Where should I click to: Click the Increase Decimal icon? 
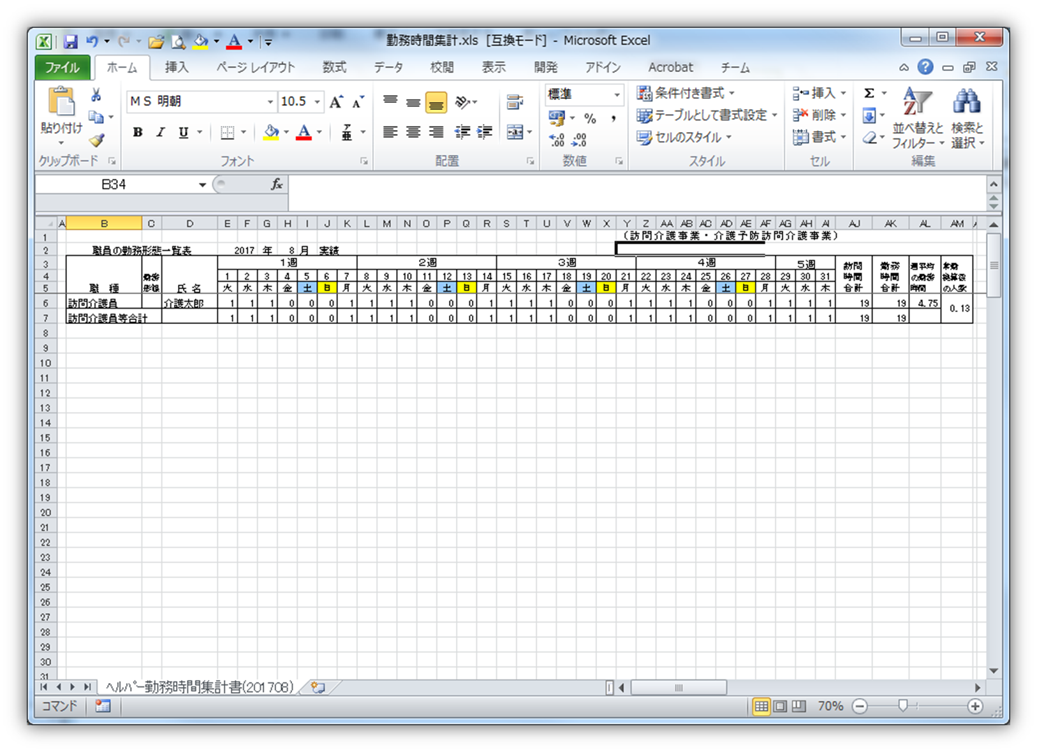pos(557,140)
